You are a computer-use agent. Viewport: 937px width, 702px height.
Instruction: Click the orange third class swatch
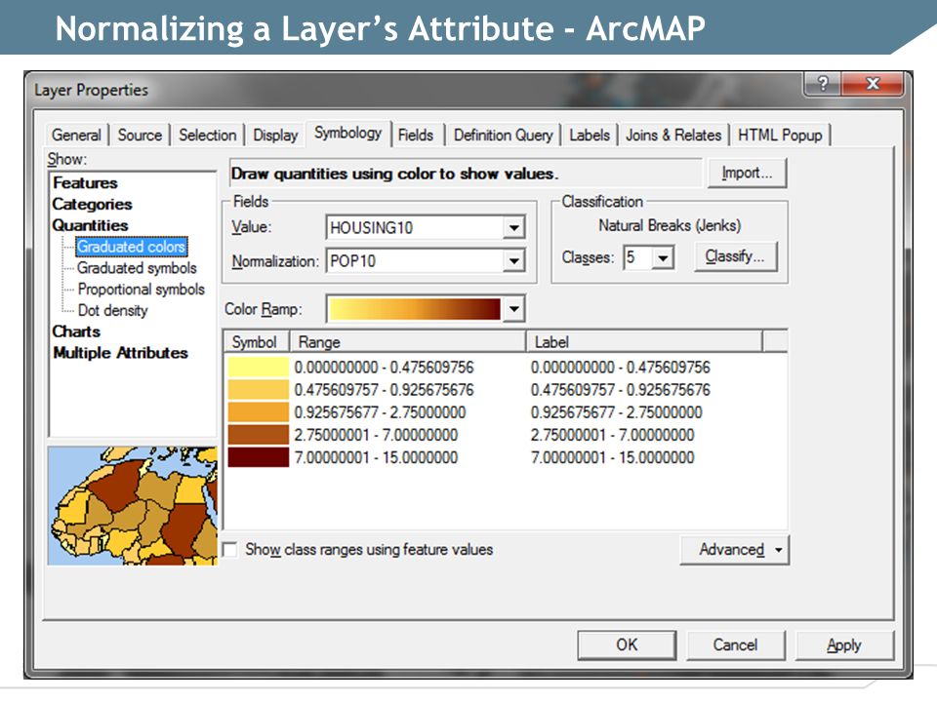(x=258, y=412)
